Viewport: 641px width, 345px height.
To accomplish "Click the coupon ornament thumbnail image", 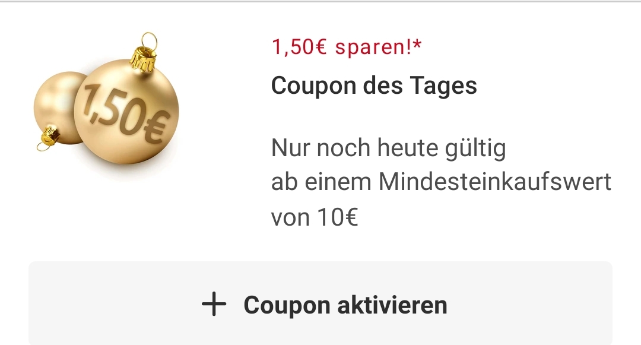I will click(106, 99).
